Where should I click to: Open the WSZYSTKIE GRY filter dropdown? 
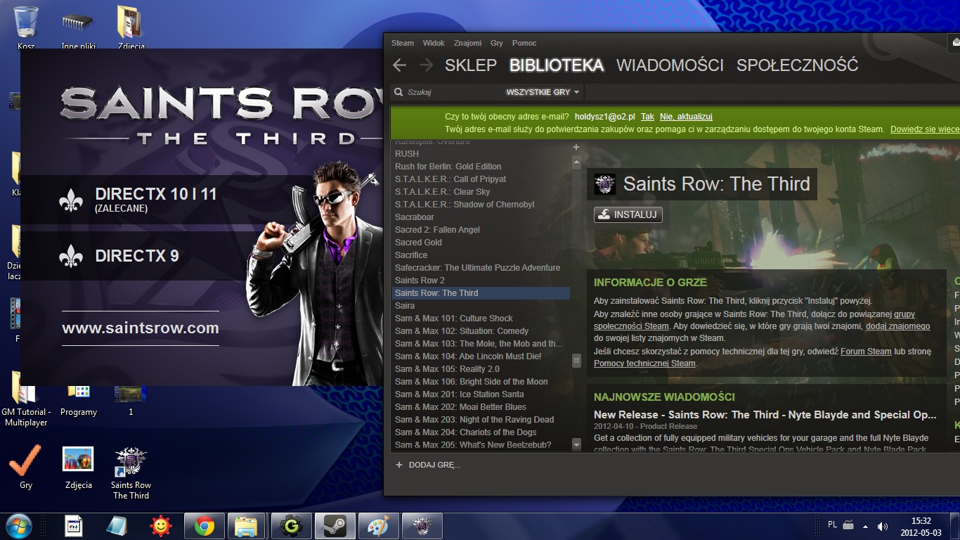click(x=543, y=92)
